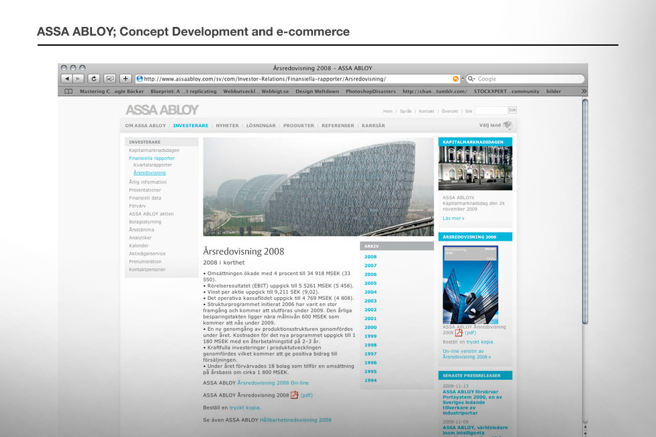Click Årsredovisning in the left sidebar
The height and width of the screenshot is (437, 656).
[150, 173]
